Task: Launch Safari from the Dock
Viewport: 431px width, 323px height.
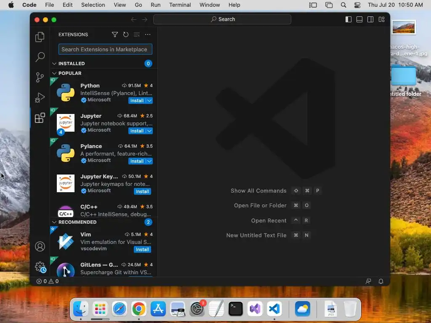Action: (x=119, y=308)
